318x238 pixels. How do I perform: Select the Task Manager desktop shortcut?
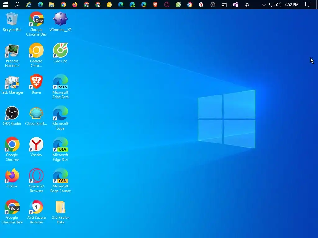coord(12,85)
